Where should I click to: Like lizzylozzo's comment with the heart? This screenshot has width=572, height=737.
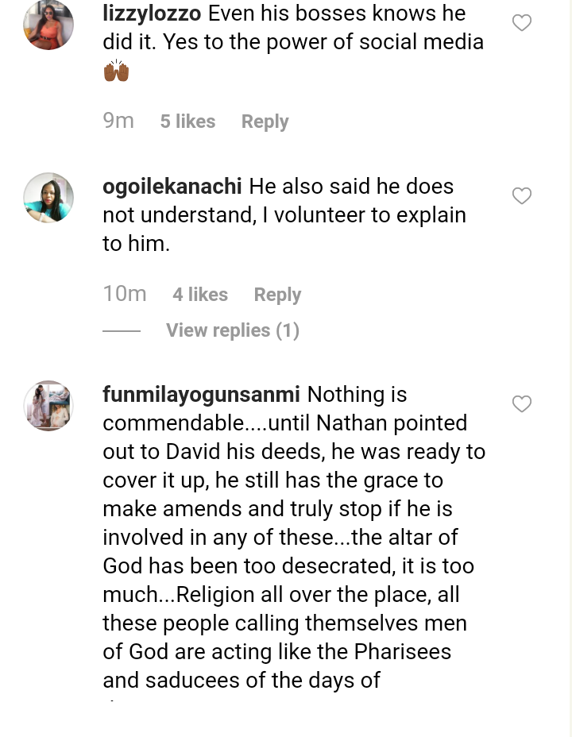tap(522, 23)
